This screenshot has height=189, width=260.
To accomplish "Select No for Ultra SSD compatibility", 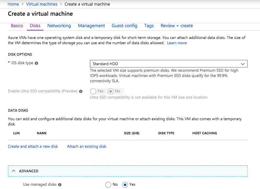I will (x=111, y=91).
